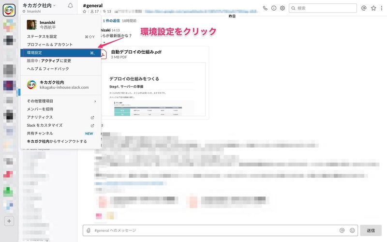The width and height of the screenshot is (387, 242).
Task: Open アナリティクス external link
Action: [x=60, y=117]
